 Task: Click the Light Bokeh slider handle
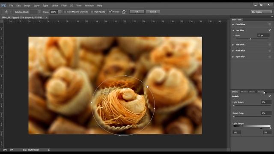[234, 106]
